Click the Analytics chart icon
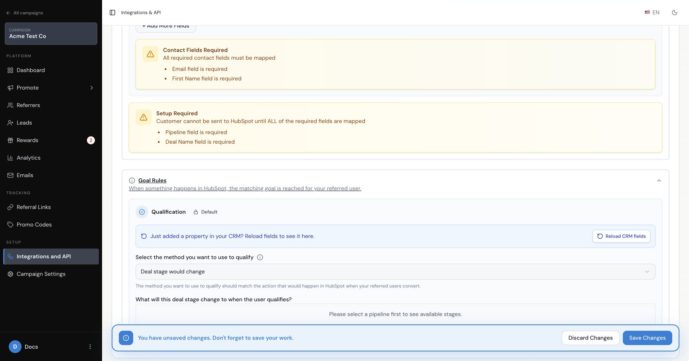The image size is (689, 361). coord(10,158)
